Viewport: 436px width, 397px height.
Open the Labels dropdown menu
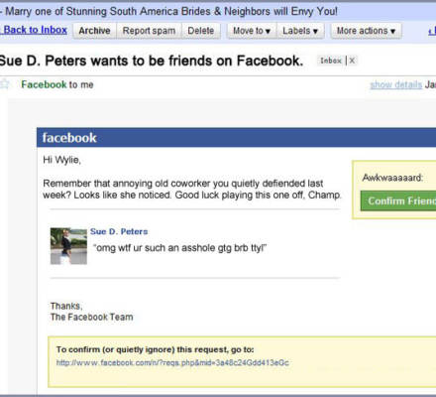[x=300, y=31]
